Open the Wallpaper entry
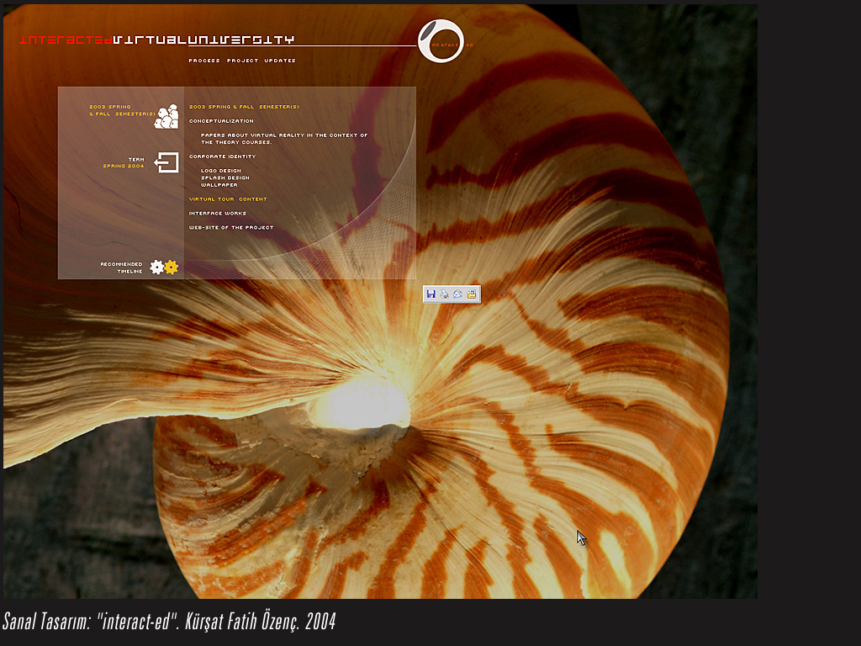 [x=219, y=185]
